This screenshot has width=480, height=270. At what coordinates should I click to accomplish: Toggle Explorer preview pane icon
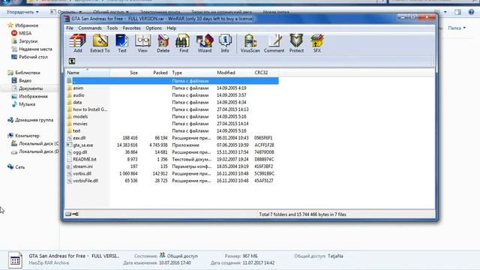(457, 12)
